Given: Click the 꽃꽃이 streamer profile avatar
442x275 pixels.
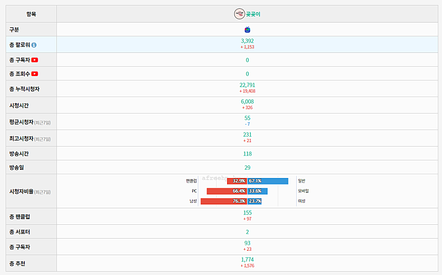Looking at the screenshot, I should [239, 14].
